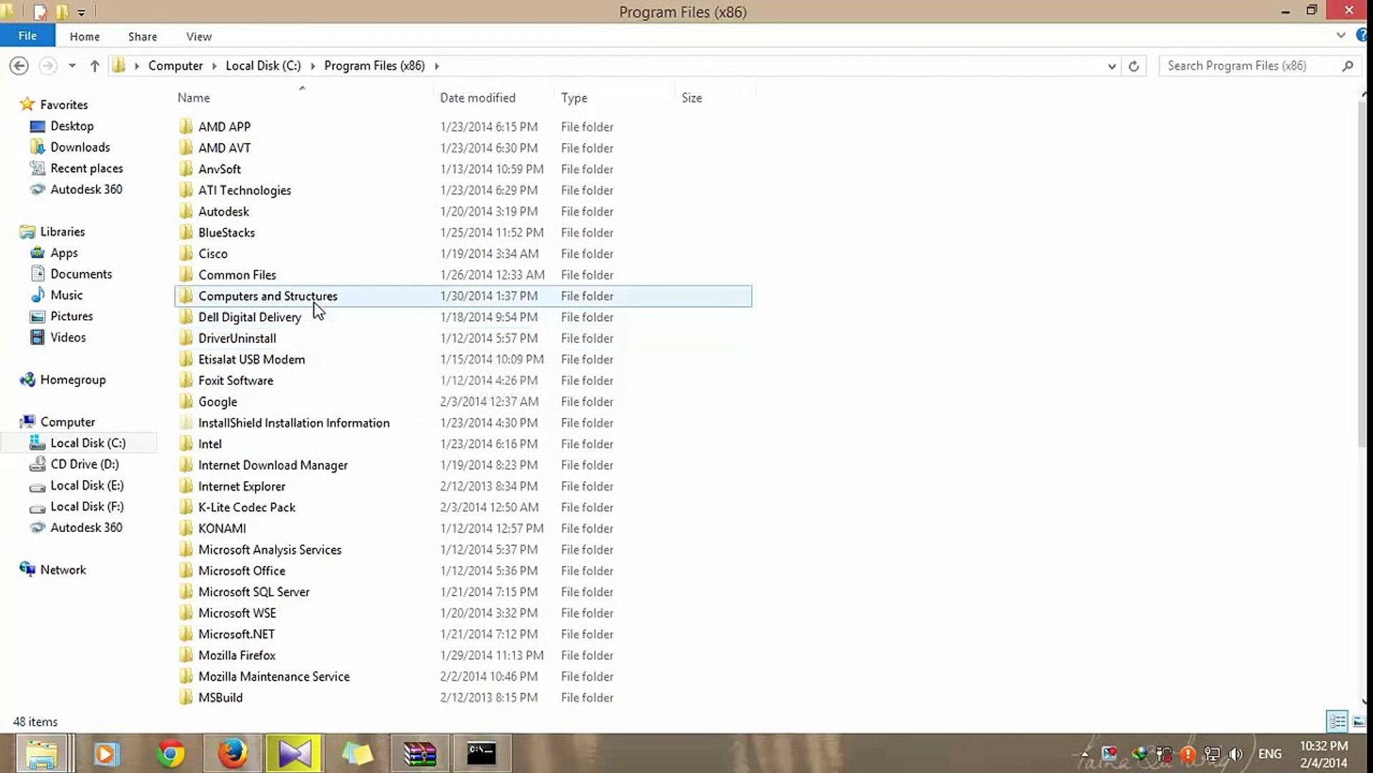Select the Foxit Software folder
This screenshot has width=1373, height=773.
pos(463,380)
